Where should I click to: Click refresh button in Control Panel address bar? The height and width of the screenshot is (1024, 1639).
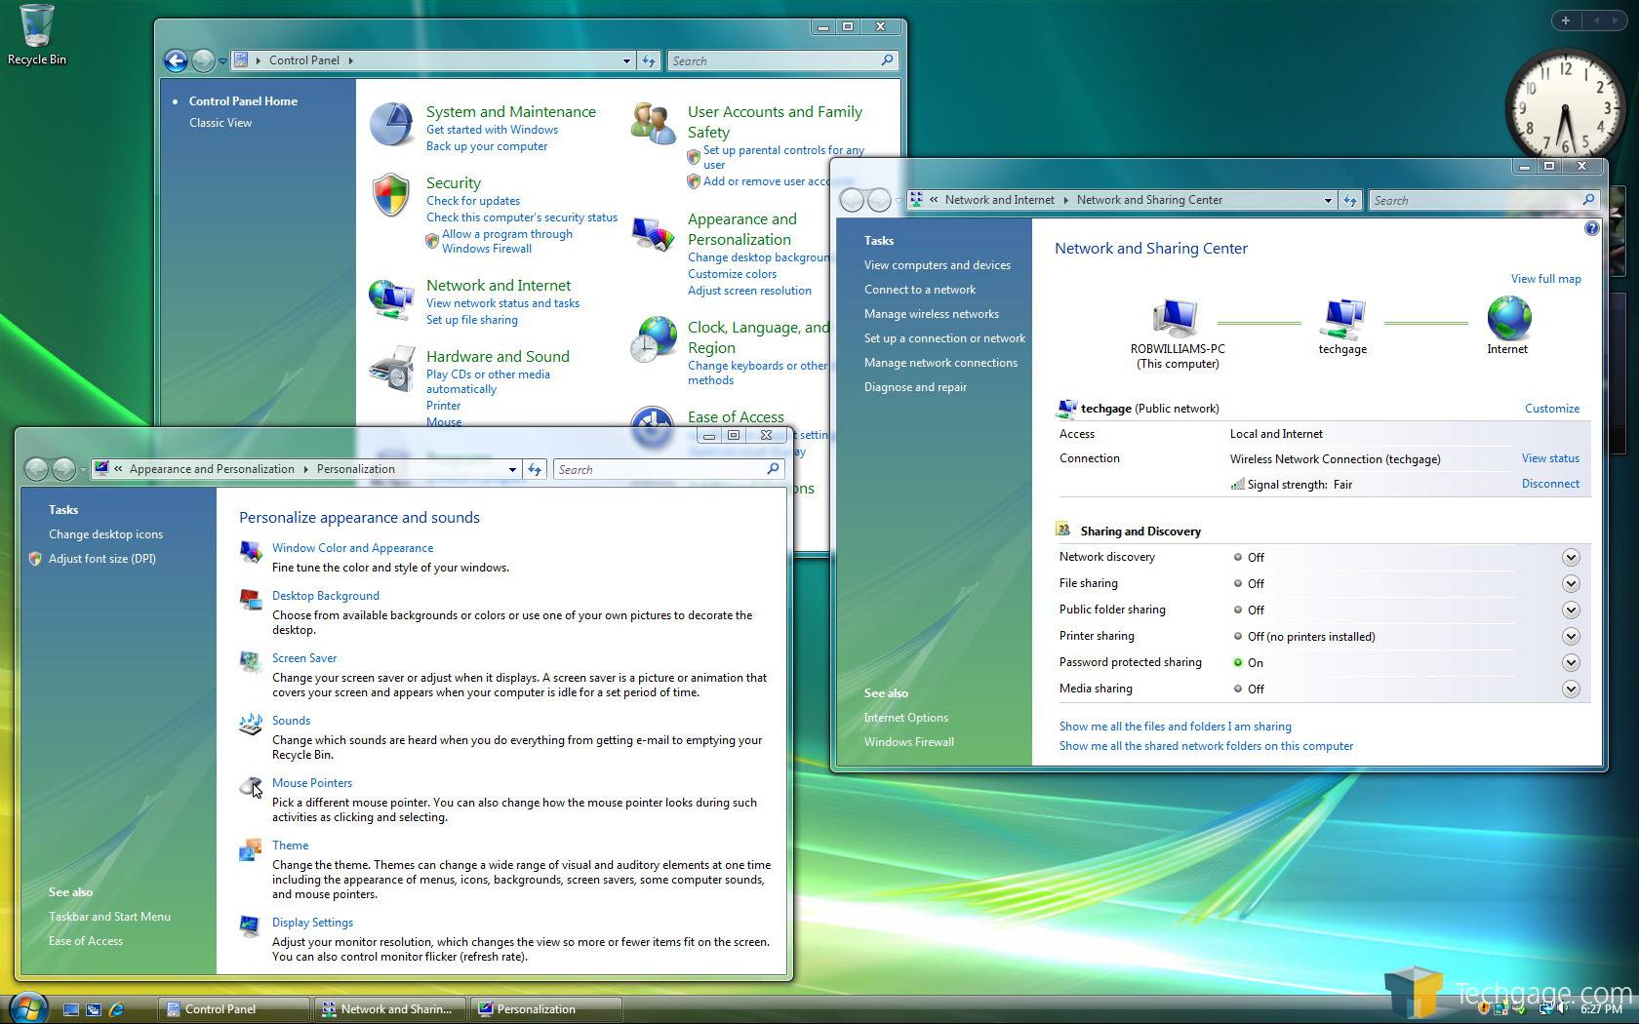(x=649, y=60)
